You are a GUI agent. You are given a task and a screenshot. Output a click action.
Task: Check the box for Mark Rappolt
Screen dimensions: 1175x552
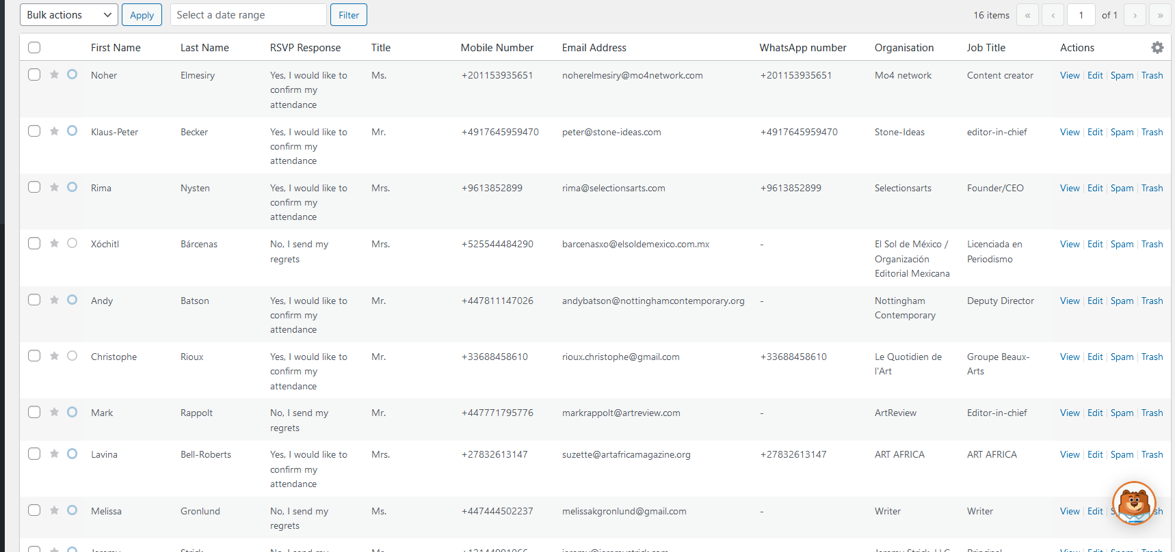(34, 412)
